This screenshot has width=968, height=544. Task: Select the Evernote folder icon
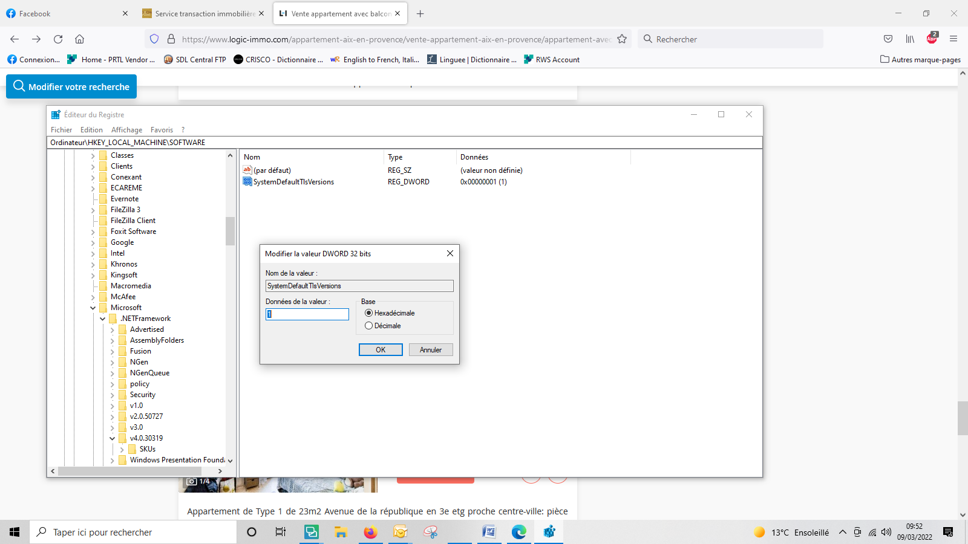click(x=103, y=199)
